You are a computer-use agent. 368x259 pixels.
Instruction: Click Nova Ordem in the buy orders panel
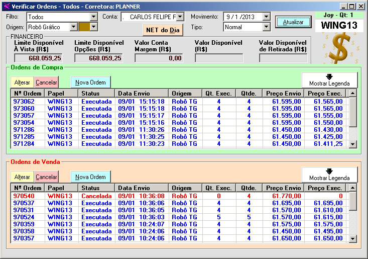90,82
